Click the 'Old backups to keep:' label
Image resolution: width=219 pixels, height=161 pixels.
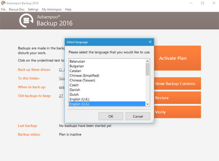(35, 96)
